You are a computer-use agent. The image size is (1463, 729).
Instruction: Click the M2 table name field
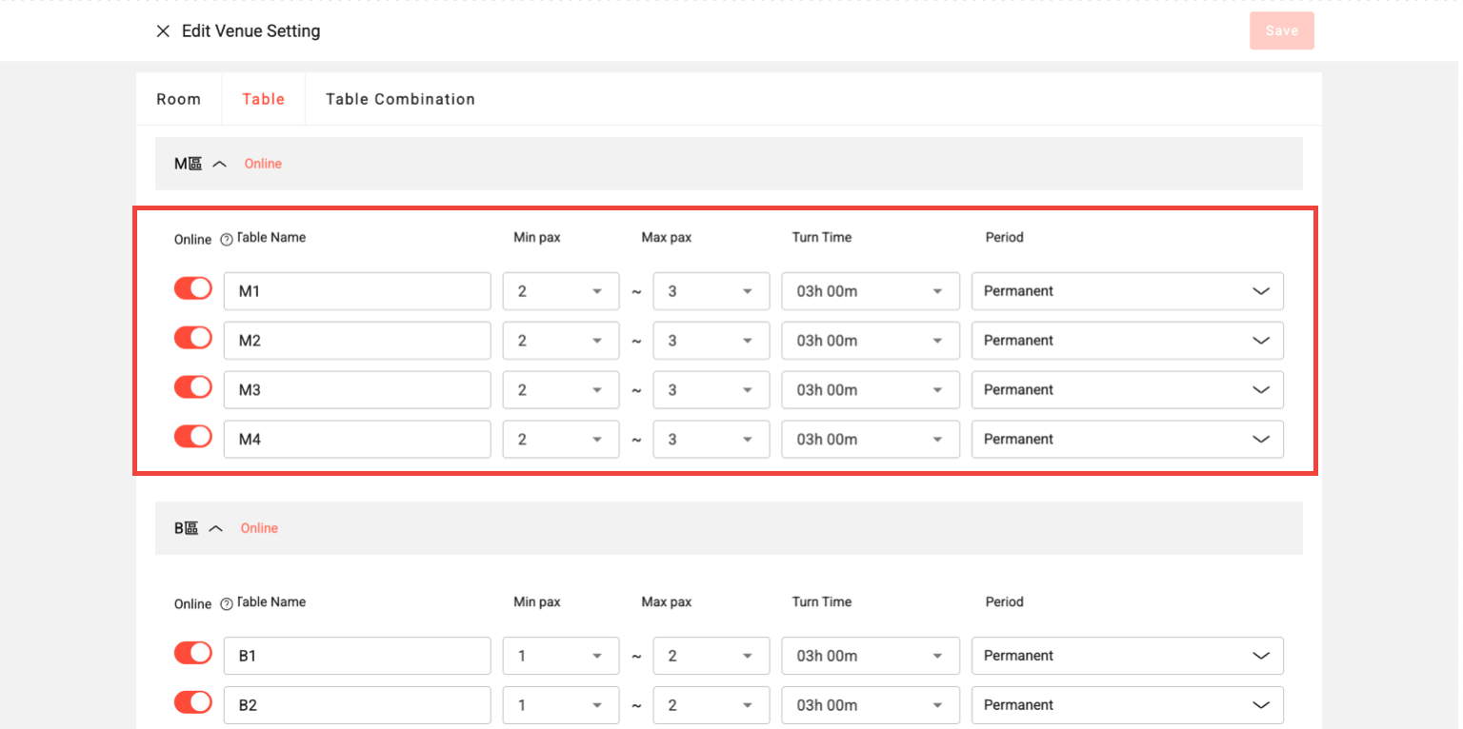coord(357,341)
